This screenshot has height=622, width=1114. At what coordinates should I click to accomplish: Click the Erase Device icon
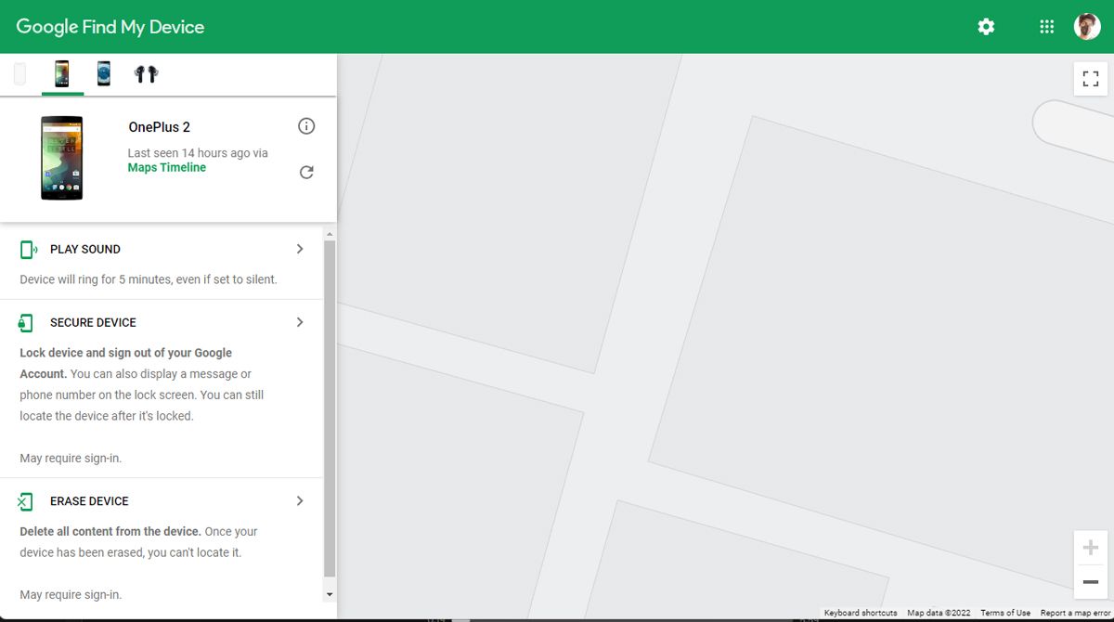pos(26,501)
